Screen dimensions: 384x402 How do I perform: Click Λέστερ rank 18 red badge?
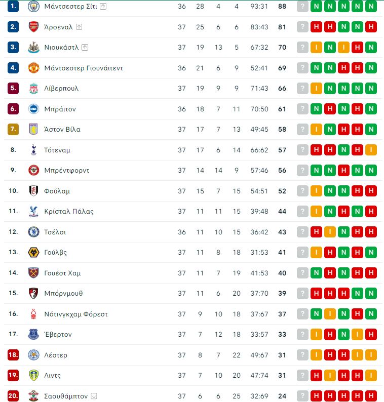[13, 355]
